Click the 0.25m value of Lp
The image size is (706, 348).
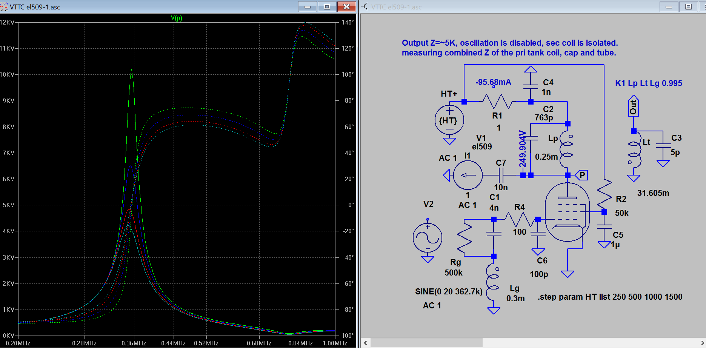(x=546, y=157)
